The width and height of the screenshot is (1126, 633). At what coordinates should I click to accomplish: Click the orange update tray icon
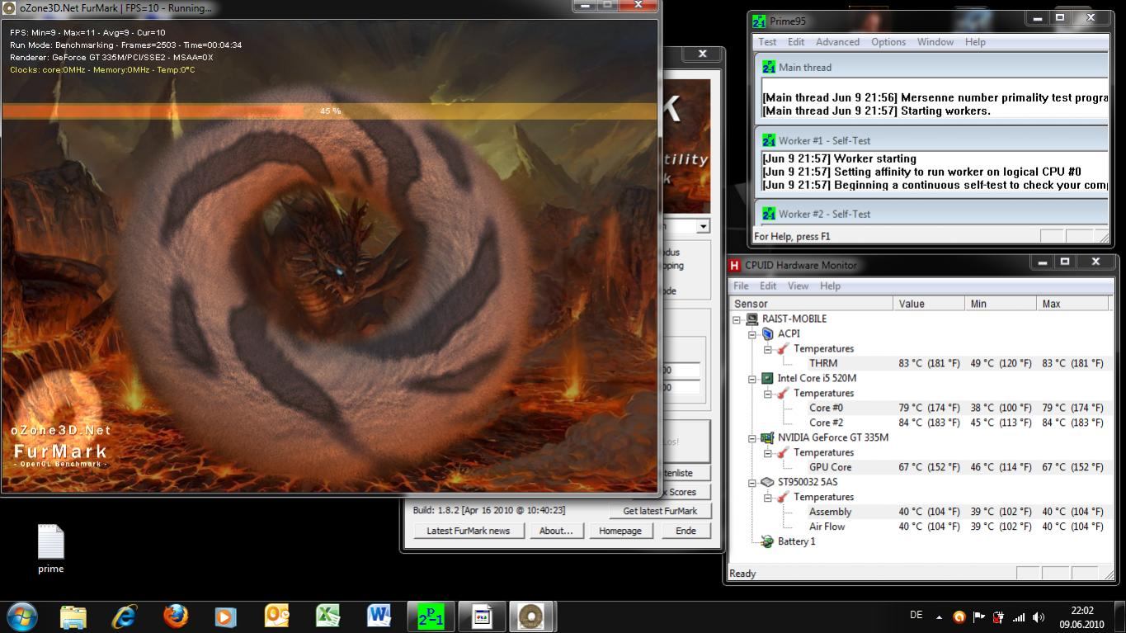coord(959,616)
